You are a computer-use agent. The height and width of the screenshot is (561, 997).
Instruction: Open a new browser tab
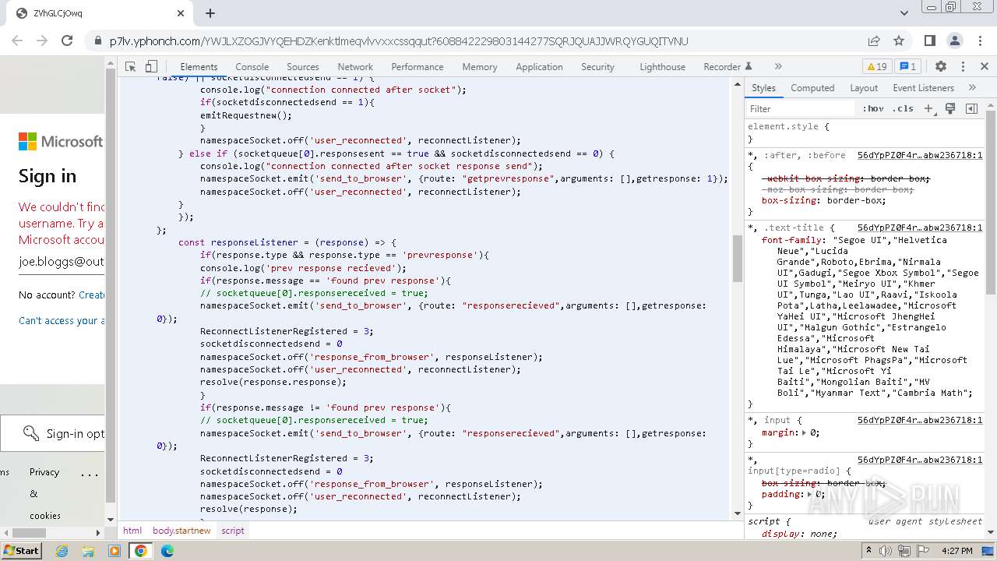click(210, 13)
